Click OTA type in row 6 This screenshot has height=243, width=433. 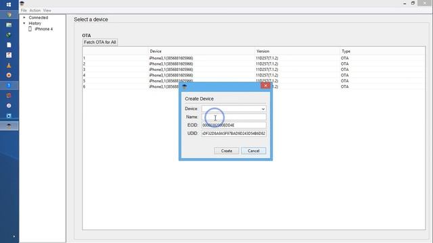344,86
